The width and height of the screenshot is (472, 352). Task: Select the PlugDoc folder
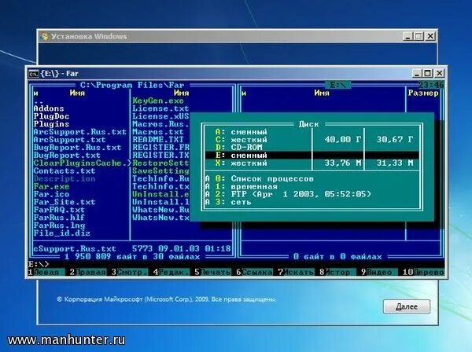(x=51, y=116)
